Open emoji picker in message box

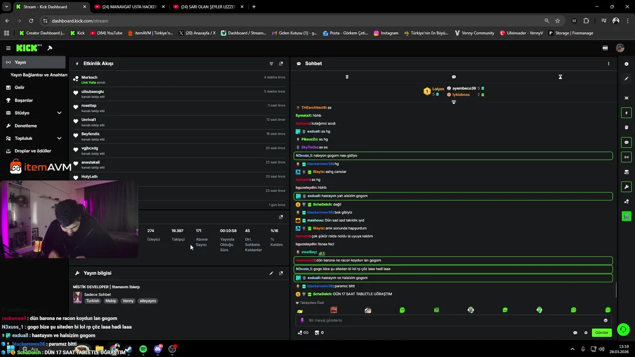coord(606,320)
